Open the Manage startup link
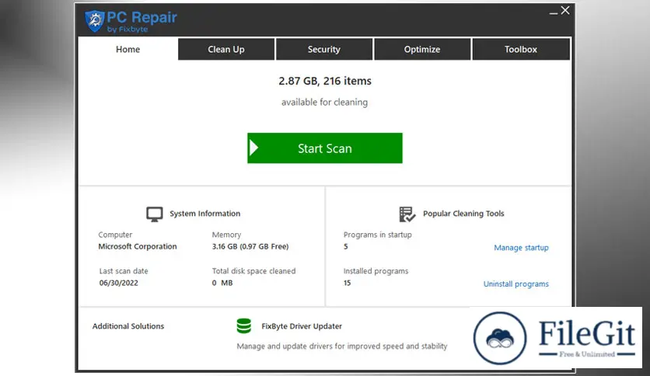 (x=521, y=248)
